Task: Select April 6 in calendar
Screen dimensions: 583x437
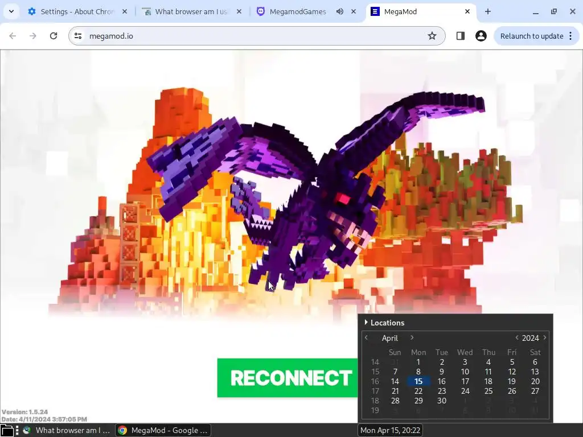Action: click(535, 362)
